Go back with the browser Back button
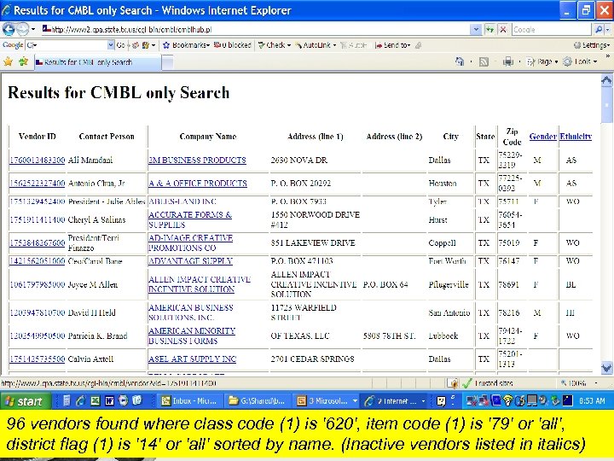Image resolution: width=614 pixels, height=461 pixels. tap(9, 29)
